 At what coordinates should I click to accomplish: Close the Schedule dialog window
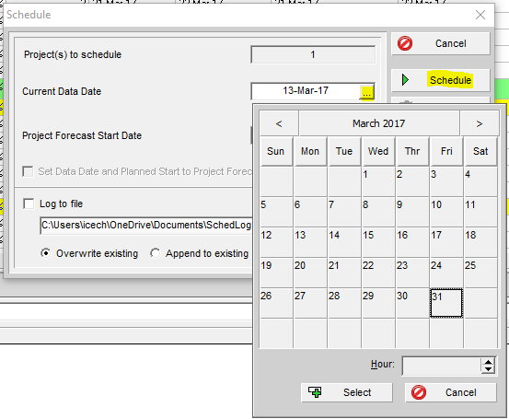click(x=480, y=15)
